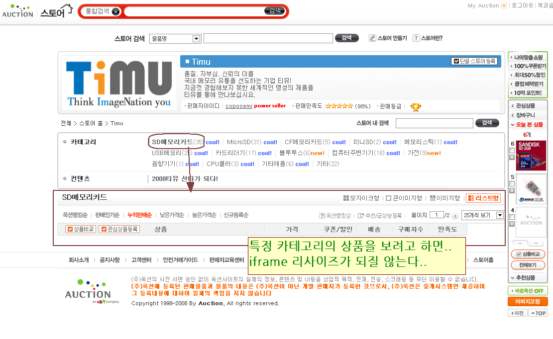
Task: Click 로그아웃 link at top
Action: [522, 5]
